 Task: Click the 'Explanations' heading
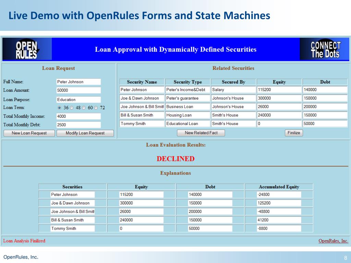(x=175, y=173)
